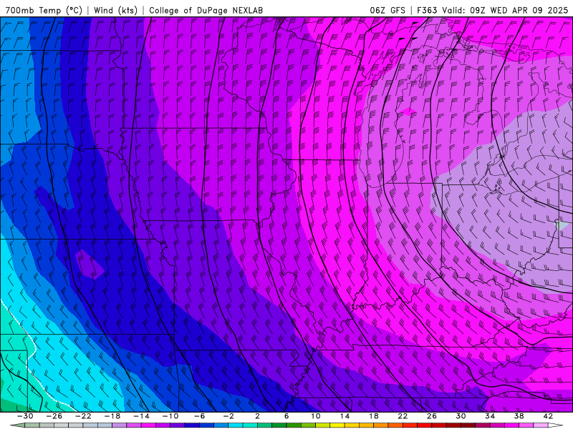Image resolution: width=573 pixels, height=429 pixels.
Task: Click the 38 color scale label
Action: tap(519, 416)
